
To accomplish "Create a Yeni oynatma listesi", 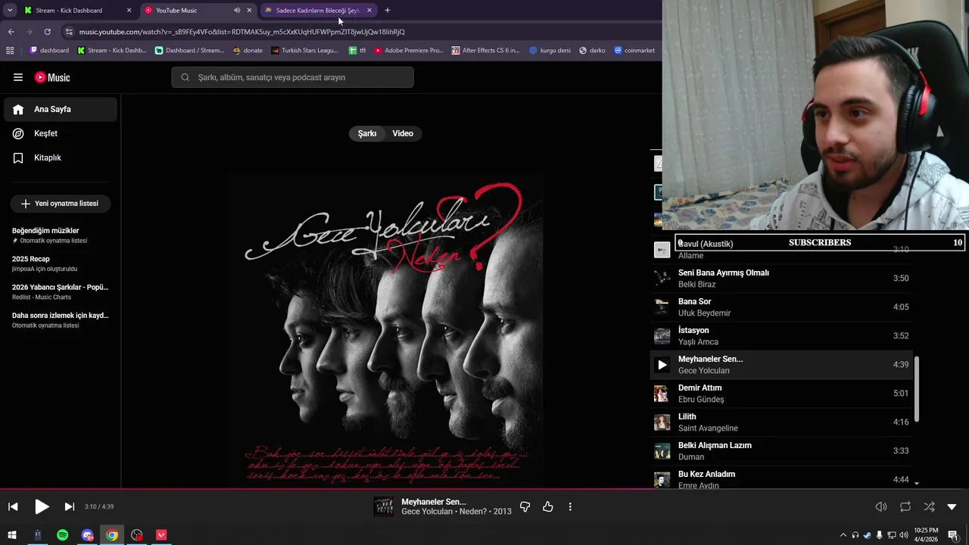I will [x=60, y=204].
